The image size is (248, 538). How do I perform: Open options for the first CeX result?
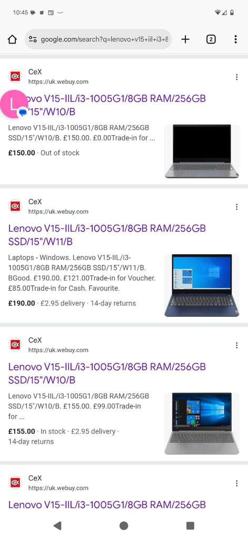click(236, 77)
